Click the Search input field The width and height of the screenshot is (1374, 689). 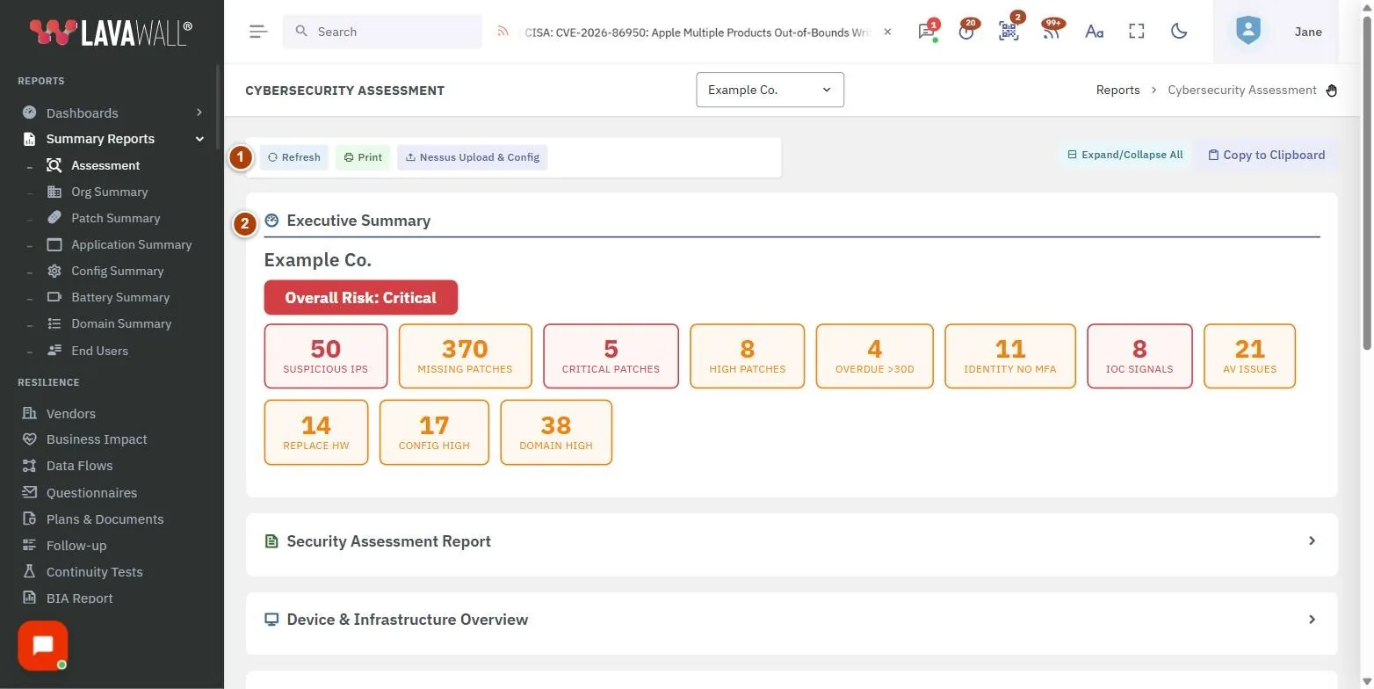[x=382, y=32]
